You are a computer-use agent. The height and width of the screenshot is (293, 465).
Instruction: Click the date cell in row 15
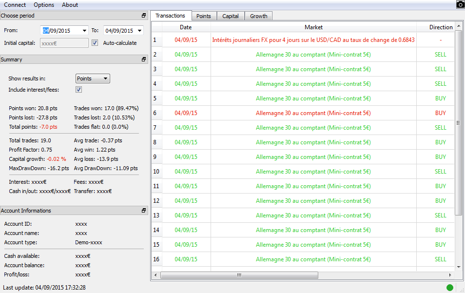point(186,245)
